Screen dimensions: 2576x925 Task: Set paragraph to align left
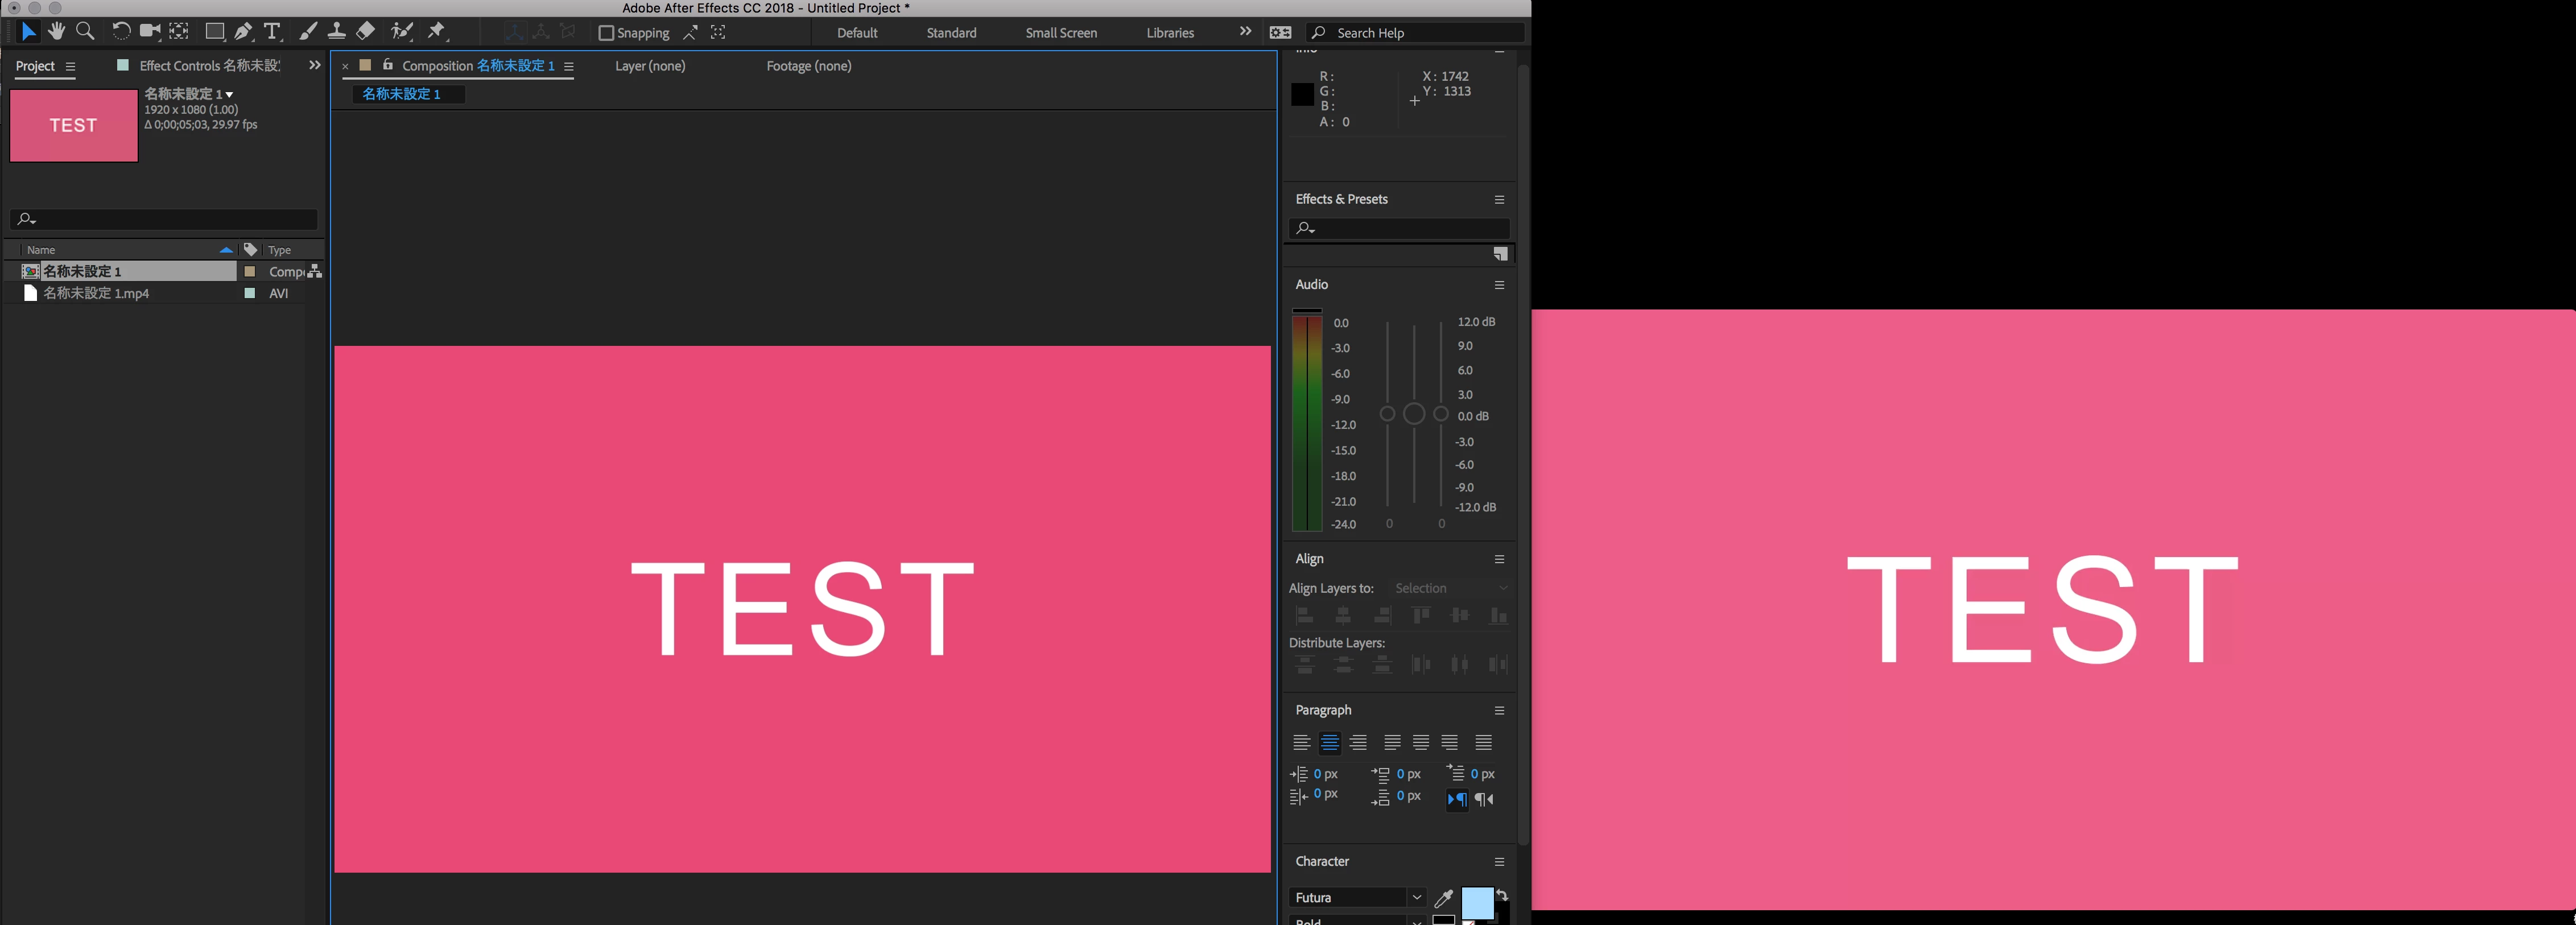coord(1301,742)
